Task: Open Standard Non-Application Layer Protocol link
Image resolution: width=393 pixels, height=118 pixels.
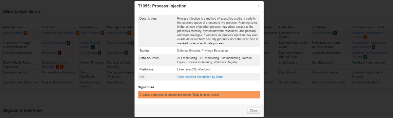Action: click(x=370, y=45)
